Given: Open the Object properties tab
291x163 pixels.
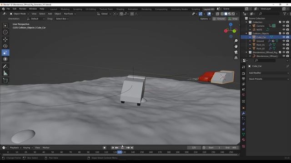Looking at the screenshot, I should 244,108.
